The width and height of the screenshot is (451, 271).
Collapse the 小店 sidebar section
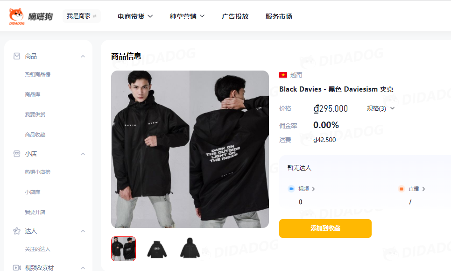(x=83, y=154)
